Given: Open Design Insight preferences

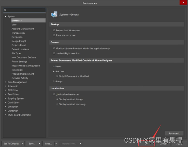Looking at the screenshot, I should point(19,41).
